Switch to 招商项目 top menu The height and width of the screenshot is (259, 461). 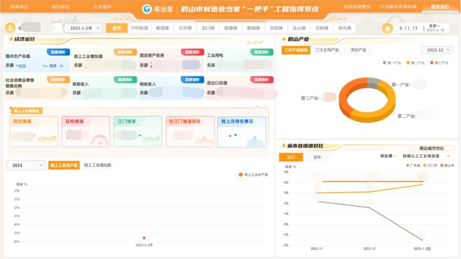pos(19,7)
